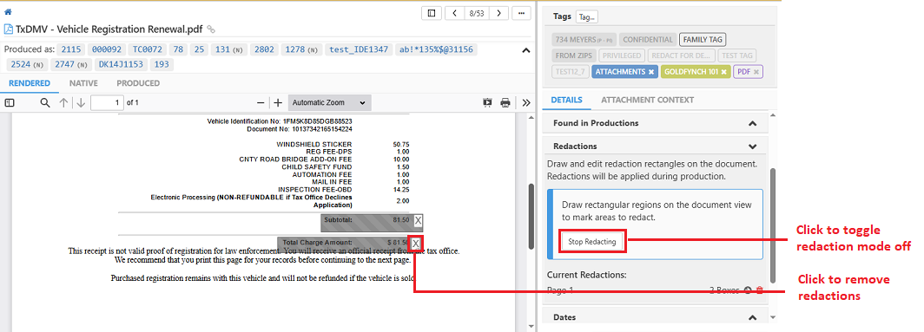The width and height of the screenshot is (924, 332).
Task: Zoom out of the document
Action: (261, 102)
